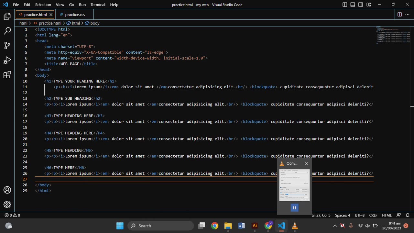
Task: Click the CRLF end-of-line status item
Action: tap(373, 215)
